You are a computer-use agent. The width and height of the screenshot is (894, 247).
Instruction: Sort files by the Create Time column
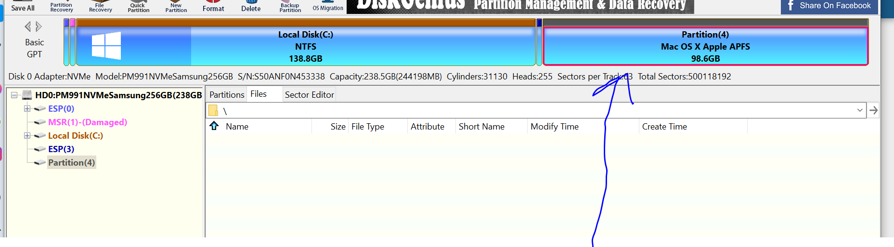click(x=664, y=126)
